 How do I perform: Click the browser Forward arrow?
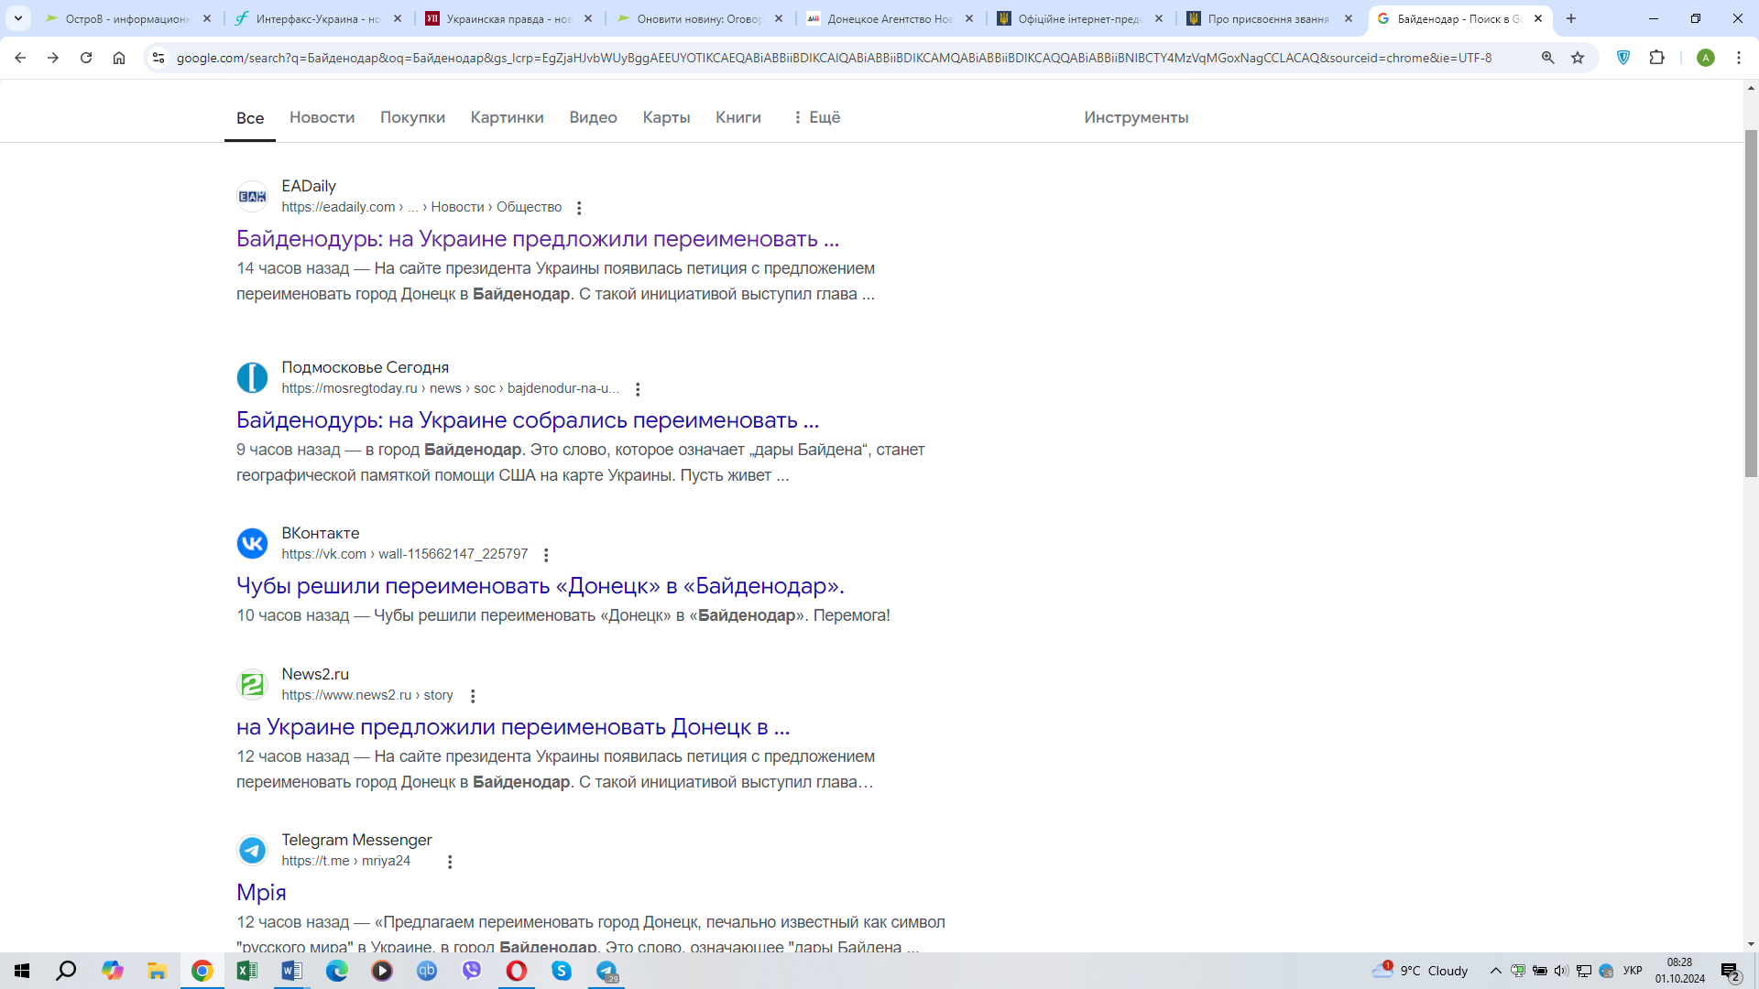(53, 58)
